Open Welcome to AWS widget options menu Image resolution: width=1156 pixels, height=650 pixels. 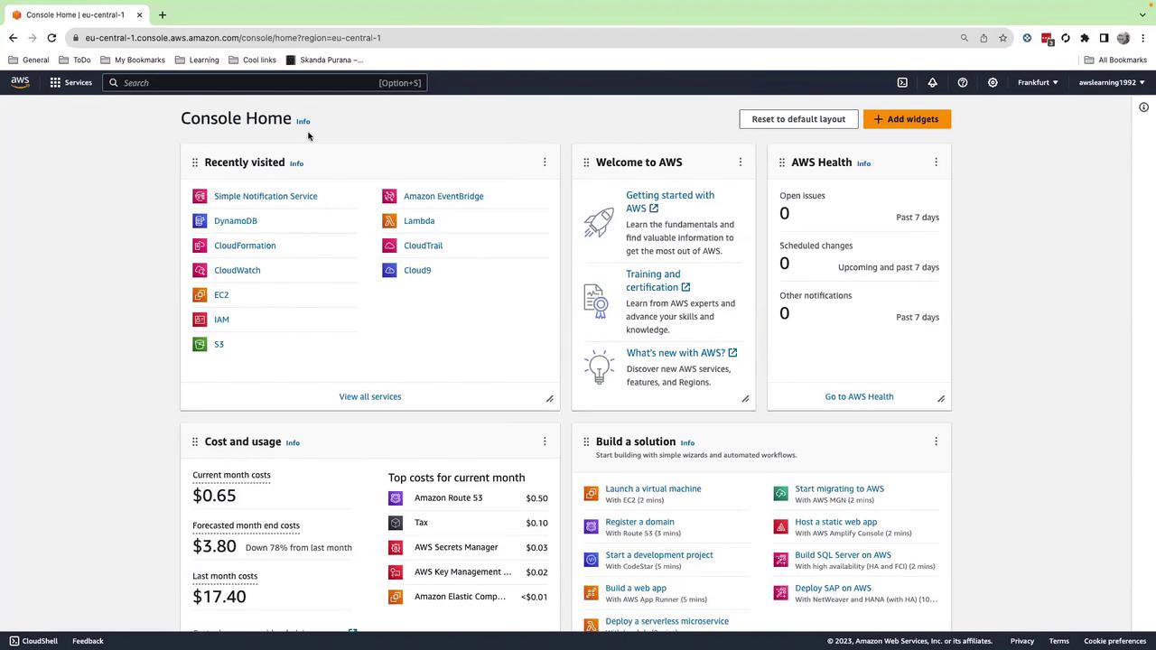[741, 162]
